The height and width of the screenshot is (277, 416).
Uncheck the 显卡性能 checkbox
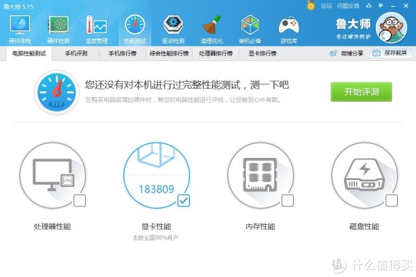point(184,201)
